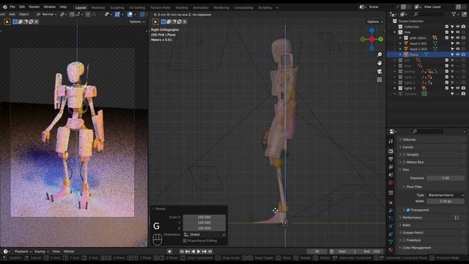The image size is (469, 264).
Task: Click the zoom magnifier gizmo in viewport
Action: point(380,54)
